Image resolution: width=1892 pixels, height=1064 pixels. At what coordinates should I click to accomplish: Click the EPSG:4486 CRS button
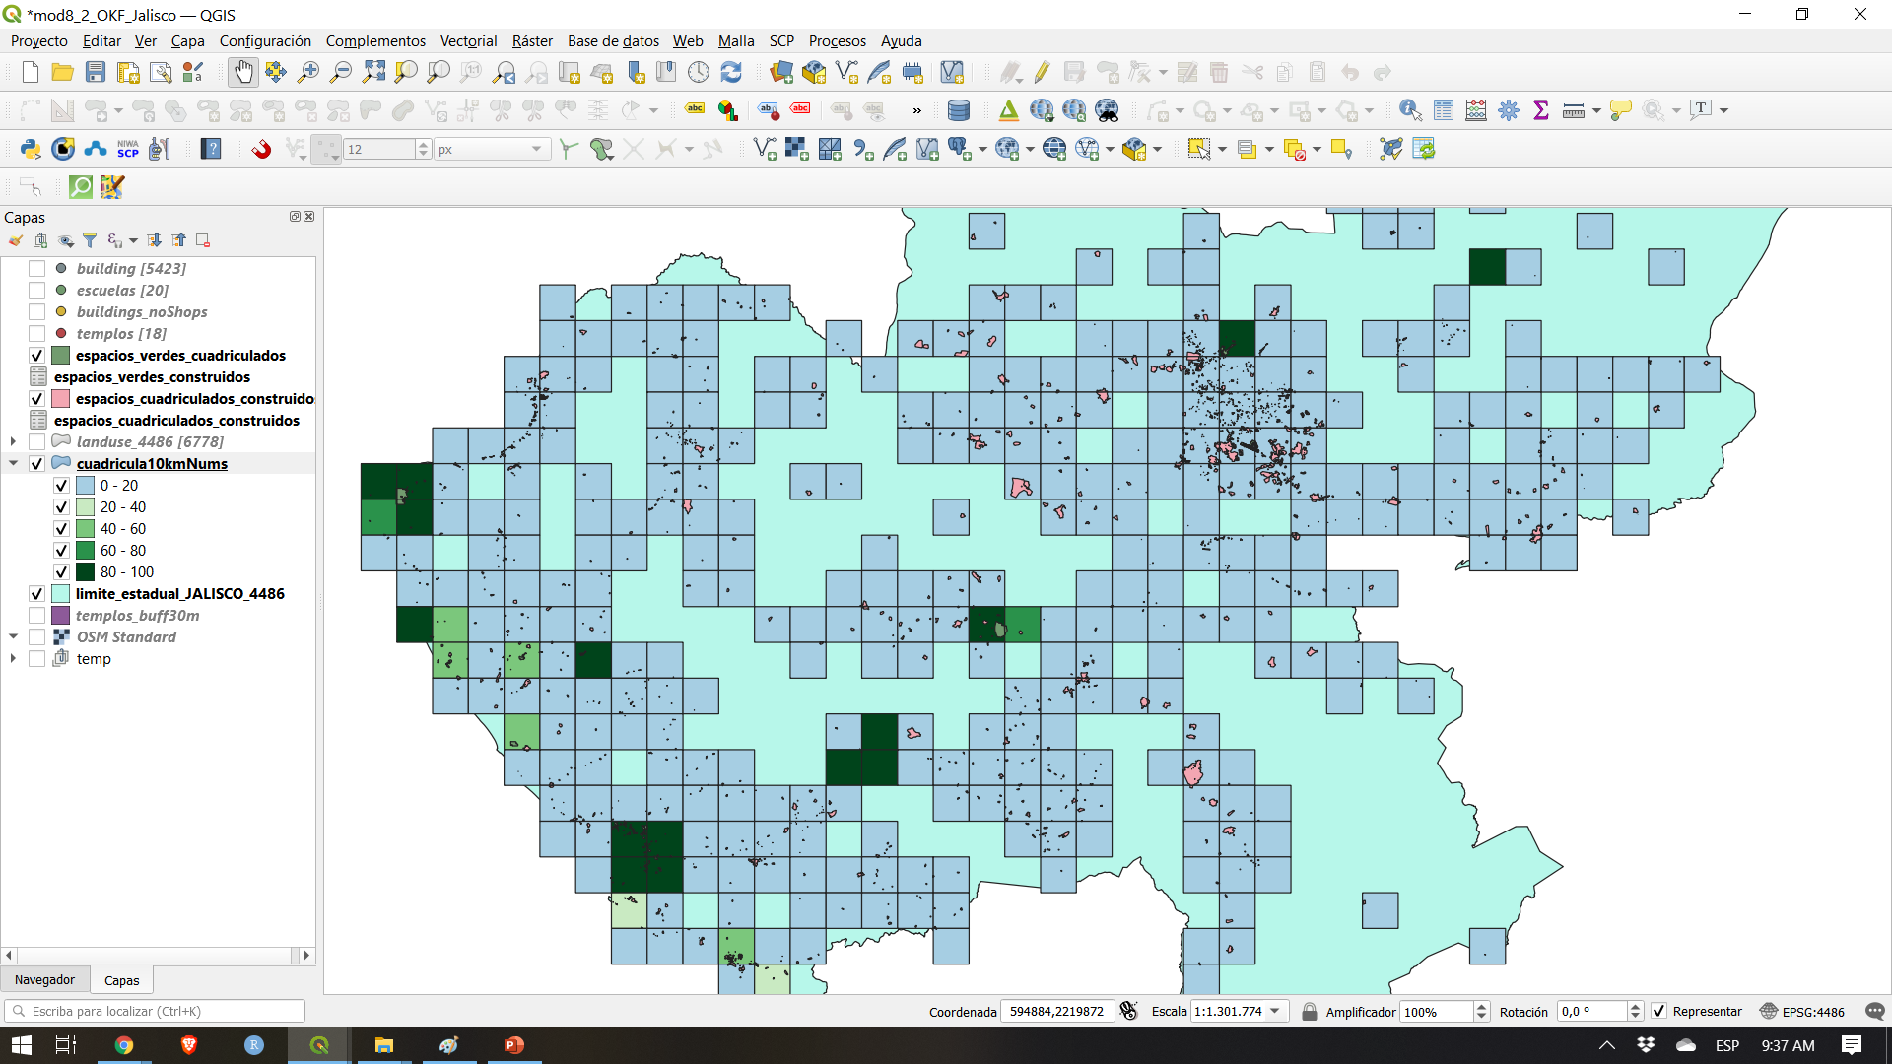1802,1012
